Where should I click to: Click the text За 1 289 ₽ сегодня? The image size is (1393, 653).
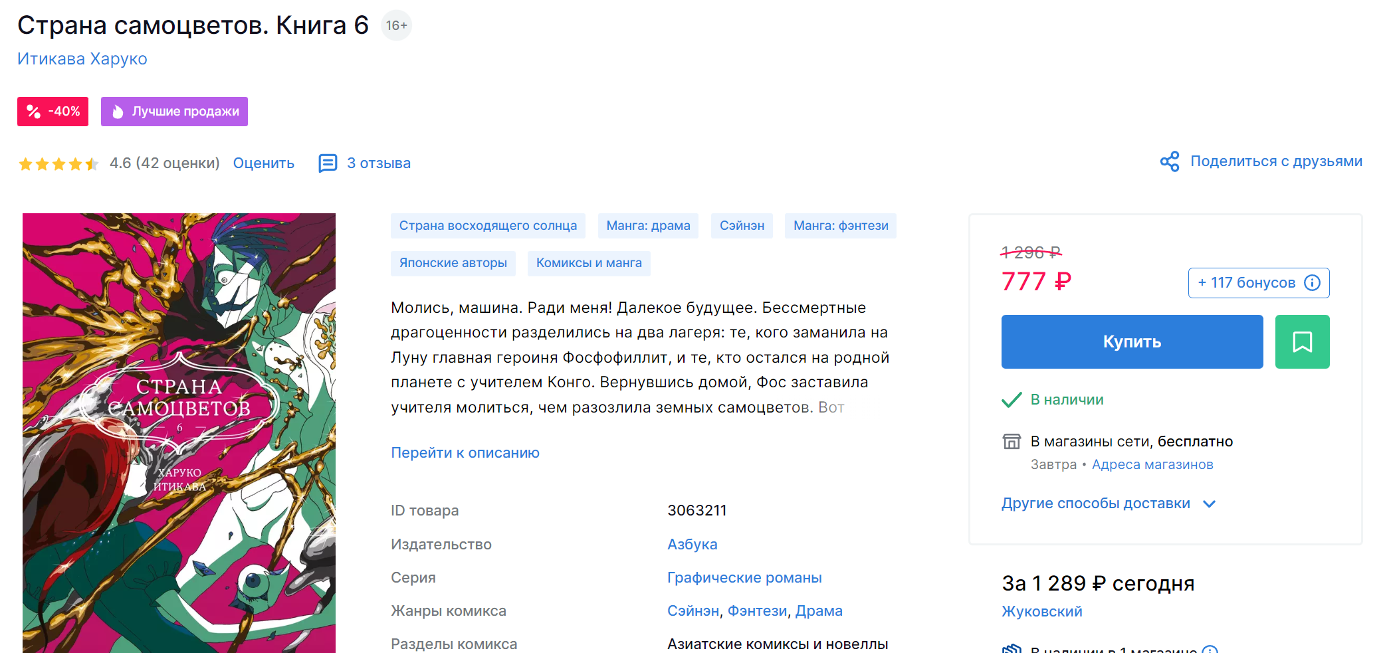[1098, 583]
